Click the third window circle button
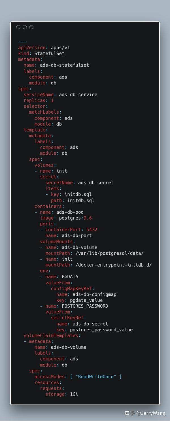 pos(31,27)
